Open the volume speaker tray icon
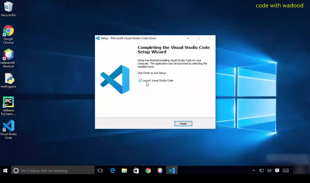The image size is (310, 183). tap(269, 171)
